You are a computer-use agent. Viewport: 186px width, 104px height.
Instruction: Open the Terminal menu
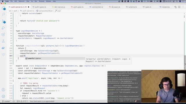coord(42,1)
